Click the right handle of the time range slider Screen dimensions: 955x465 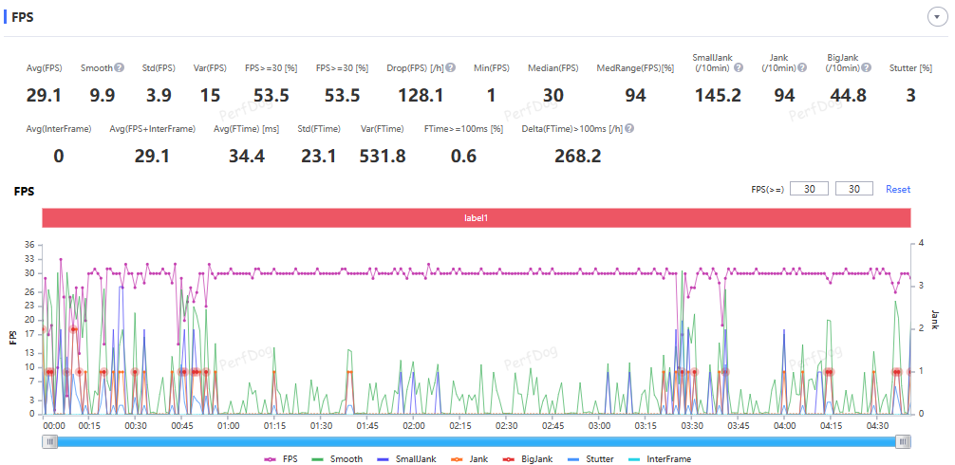[904, 441]
